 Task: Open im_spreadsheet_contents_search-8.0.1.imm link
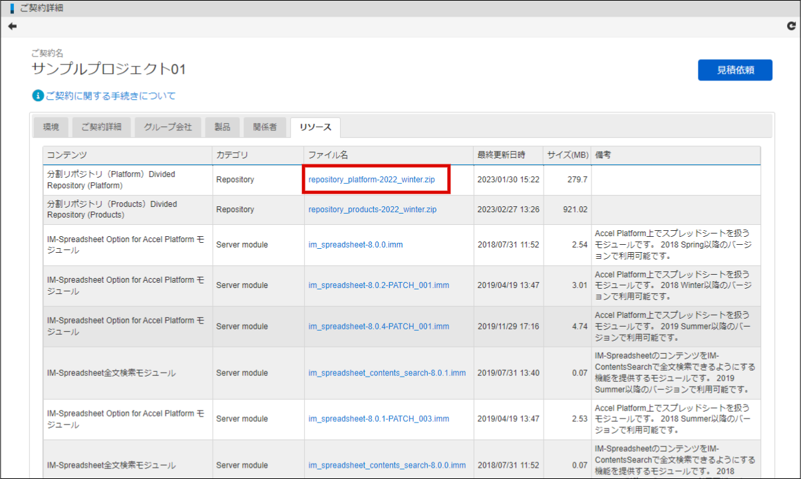387,373
